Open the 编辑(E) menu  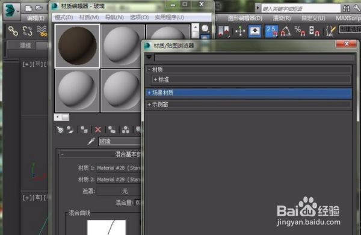(x=36, y=18)
